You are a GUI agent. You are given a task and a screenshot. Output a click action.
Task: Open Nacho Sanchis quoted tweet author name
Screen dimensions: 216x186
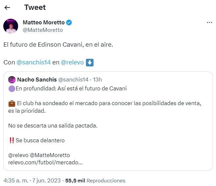(37, 80)
